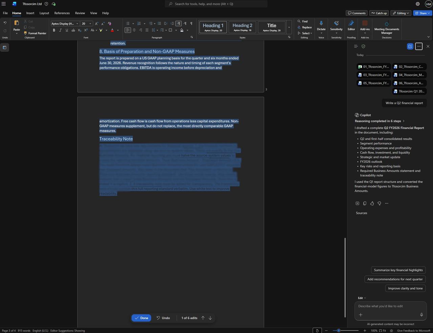Give thumbs up to Copilot response
Viewport: 433px width, 333px height.
click(372, 203)
